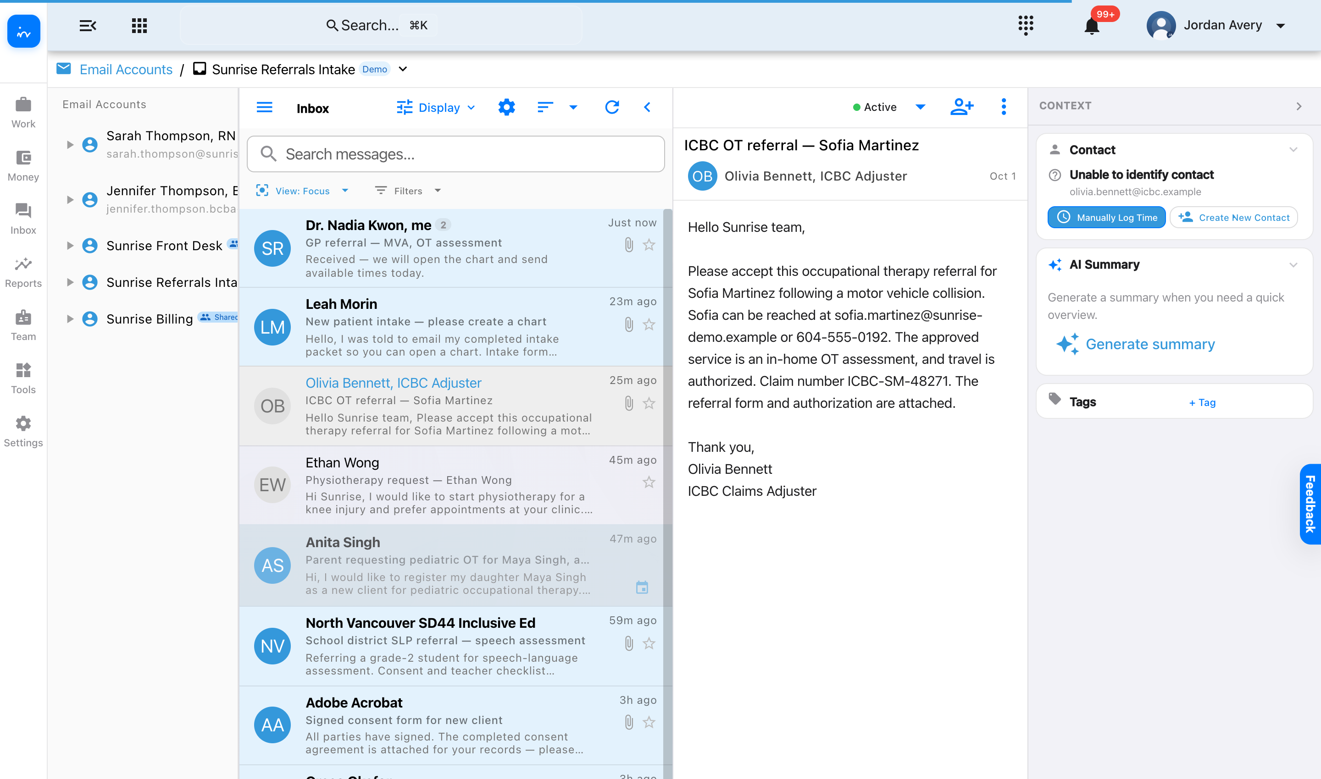Open inbox settings gear
The width and height of the screenshot is (1321, 779).
(x=506, y=108)
